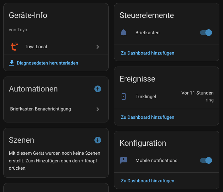Screen dimensions: 223x192
Task: Click the Mobile notifications entity label
Action: (x=156, y=160)
